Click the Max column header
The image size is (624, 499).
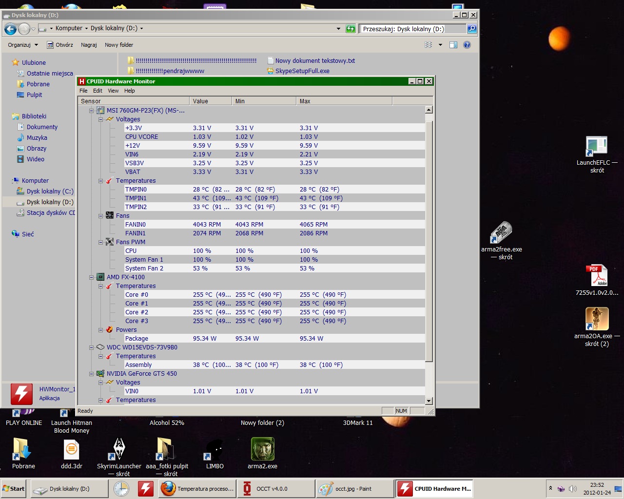(x=344, y=101)
